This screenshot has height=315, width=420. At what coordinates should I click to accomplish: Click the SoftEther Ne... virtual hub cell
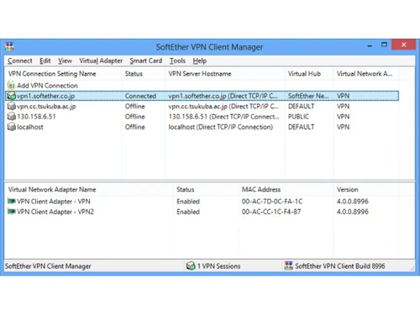tap(308, 96)
